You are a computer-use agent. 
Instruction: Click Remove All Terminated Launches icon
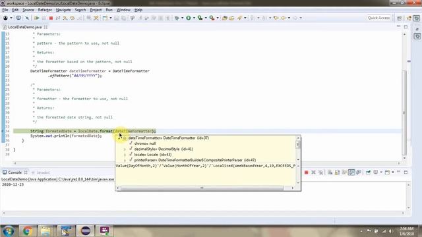pyautogui.click(x=320, y=172)
